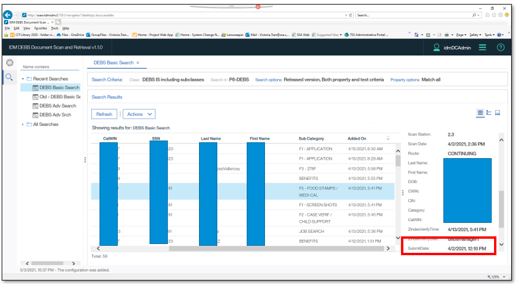This screenshot has width=517, height=284.
Task: Reload page with address bar refresh icon
Action: [x=350, y=15]
